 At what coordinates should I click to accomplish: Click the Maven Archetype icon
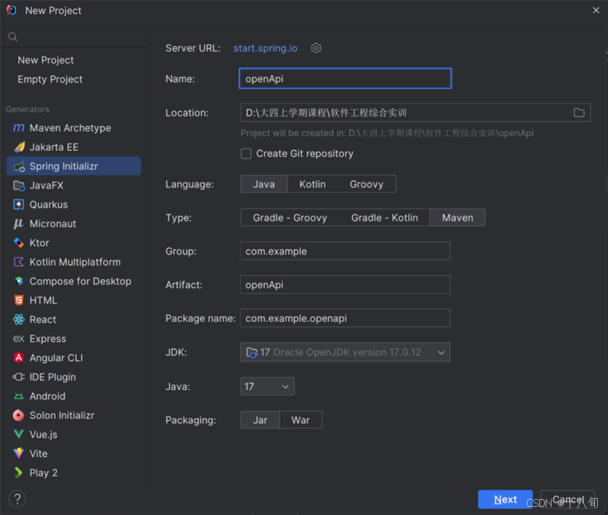click(19, 128)
